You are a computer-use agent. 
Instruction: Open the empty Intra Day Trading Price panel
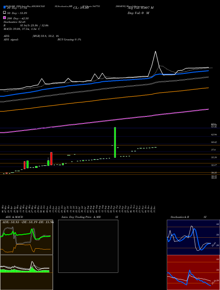pos(88,246)
